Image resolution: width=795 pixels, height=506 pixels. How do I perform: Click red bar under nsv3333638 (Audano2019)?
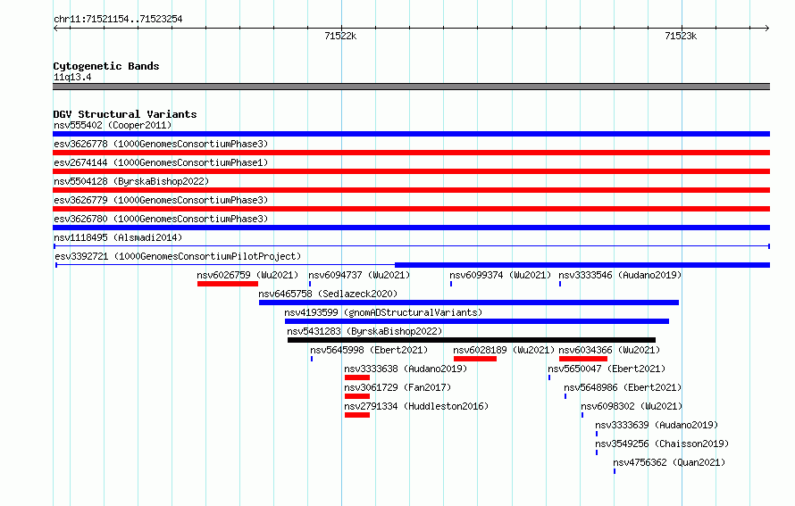pos(357,377)
